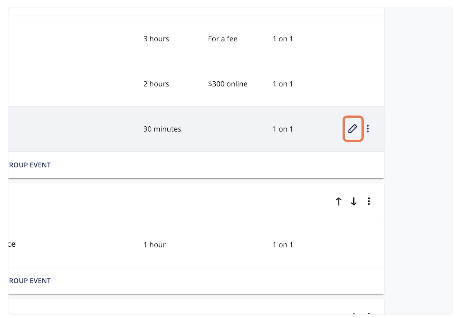Click "1 on 1" in the 2 hours row
This screenshot has height=318, width=458.
tap(283, 84)
